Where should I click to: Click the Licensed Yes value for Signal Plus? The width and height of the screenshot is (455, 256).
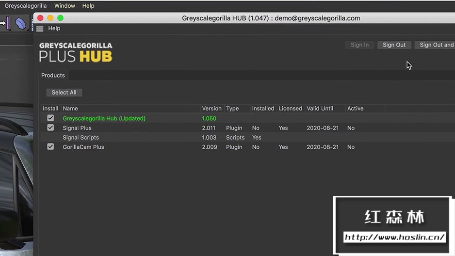(x=283, y=128)
